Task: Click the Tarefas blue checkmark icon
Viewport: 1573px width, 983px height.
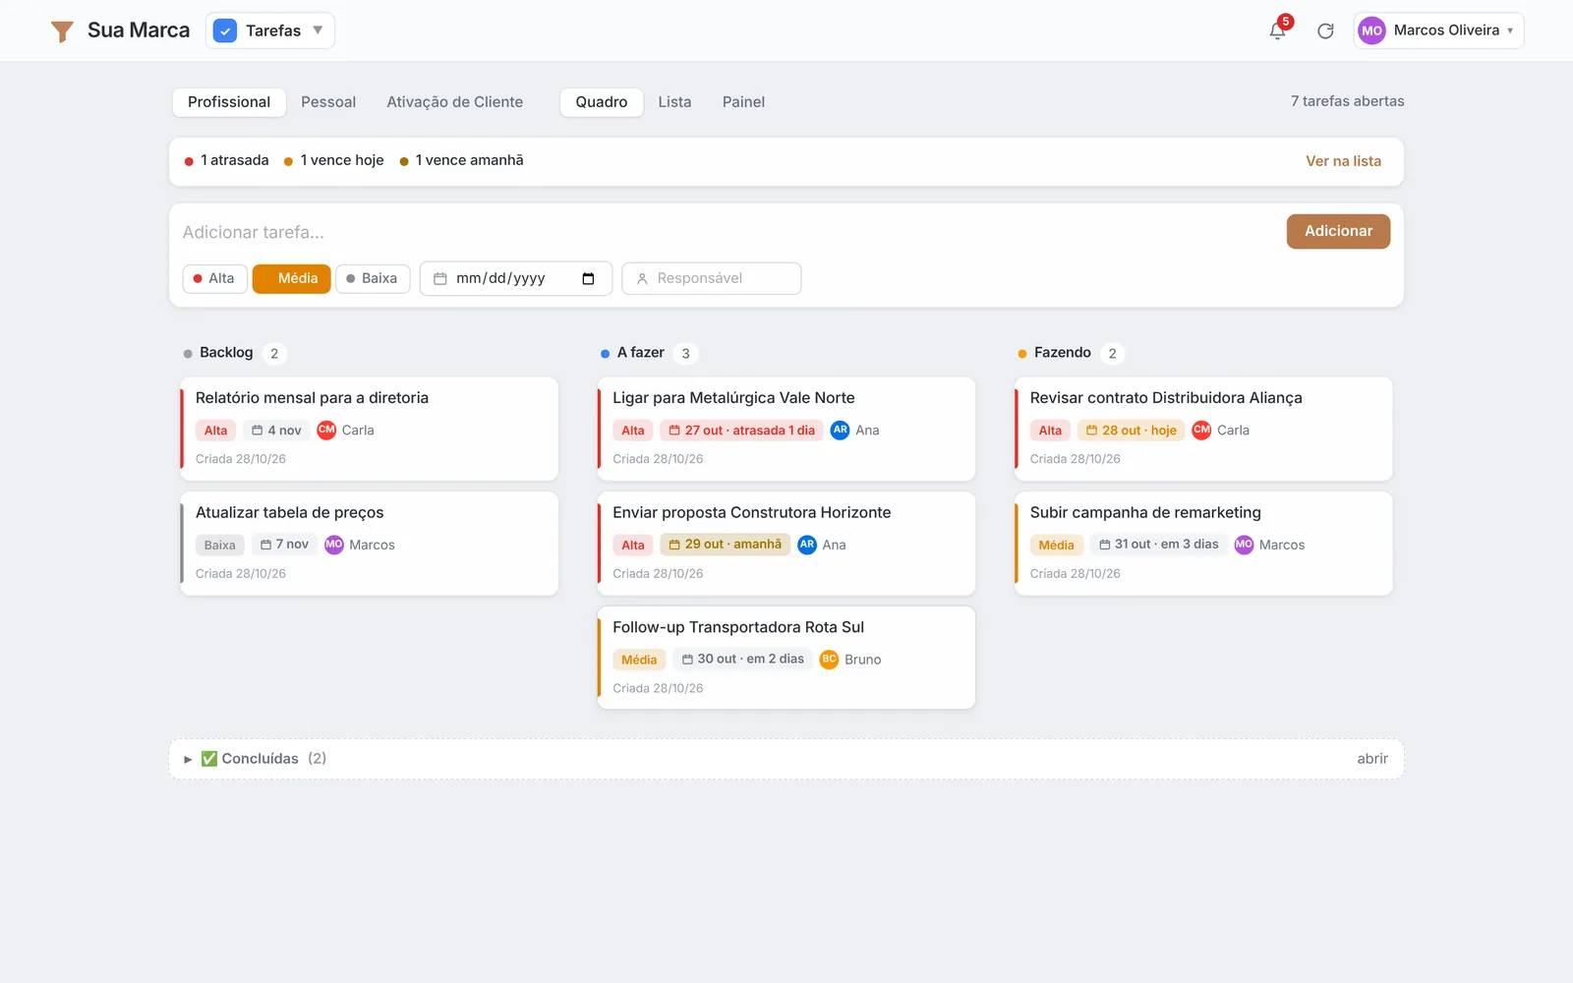Action: 225,30
